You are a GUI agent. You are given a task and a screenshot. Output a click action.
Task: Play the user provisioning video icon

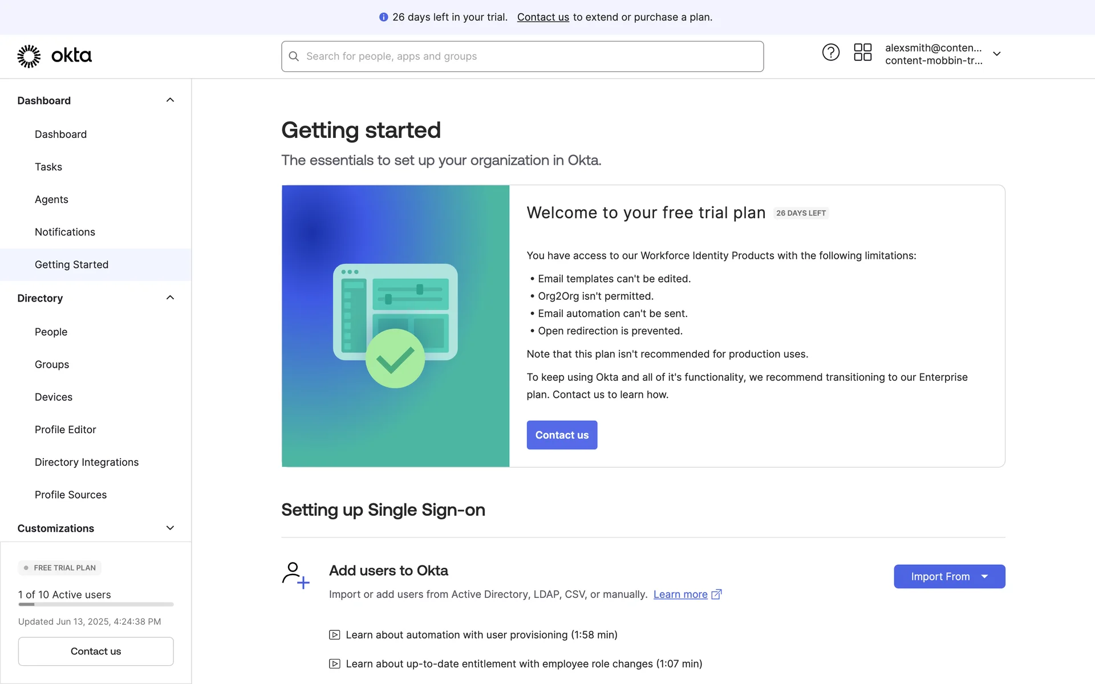[x=335, y=635]
